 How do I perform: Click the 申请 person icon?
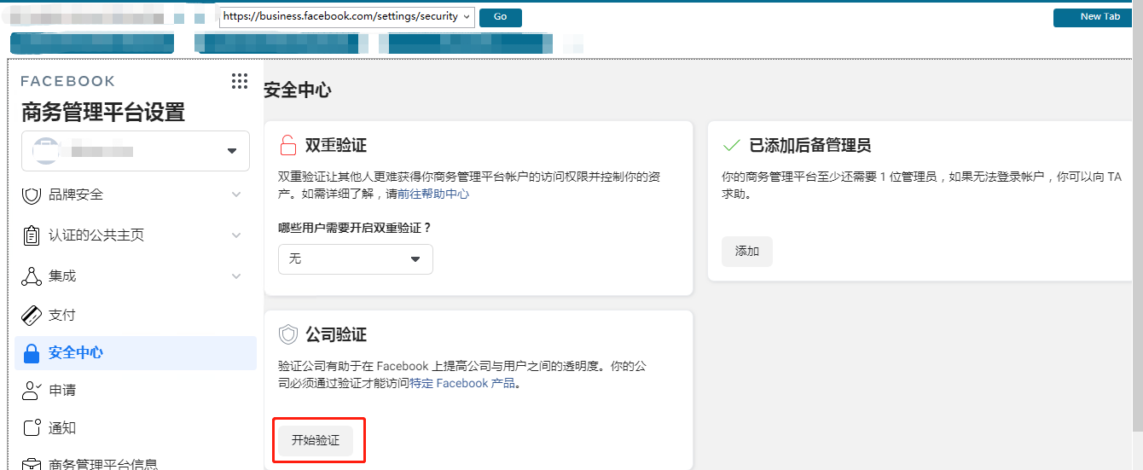(x=32, y=391)
